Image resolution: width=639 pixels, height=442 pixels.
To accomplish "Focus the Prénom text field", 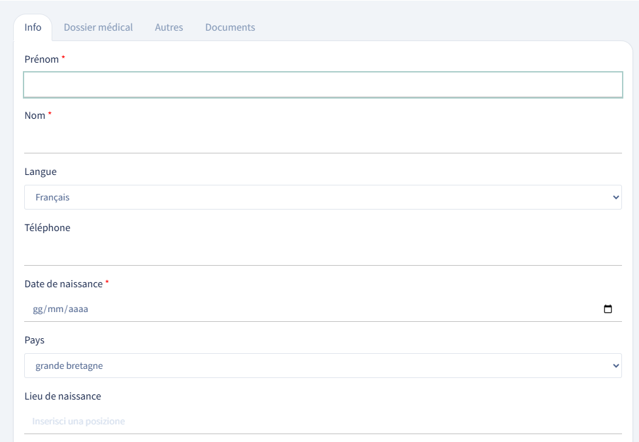I will point(323,85).
